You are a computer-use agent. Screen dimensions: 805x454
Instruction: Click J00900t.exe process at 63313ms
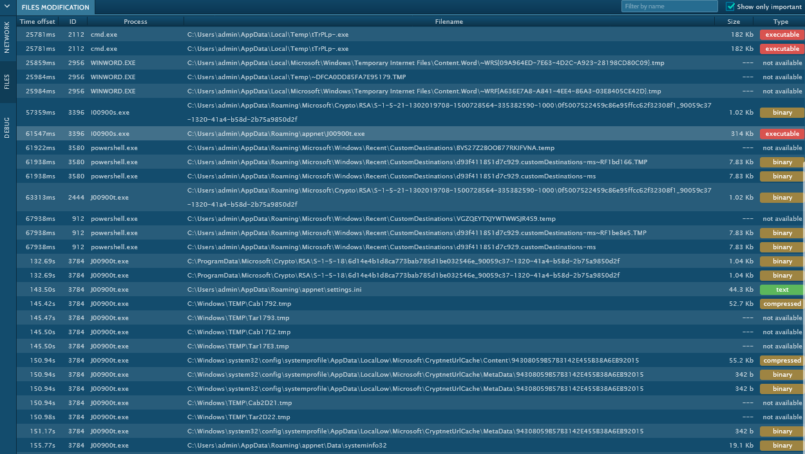tap(109, 198)
